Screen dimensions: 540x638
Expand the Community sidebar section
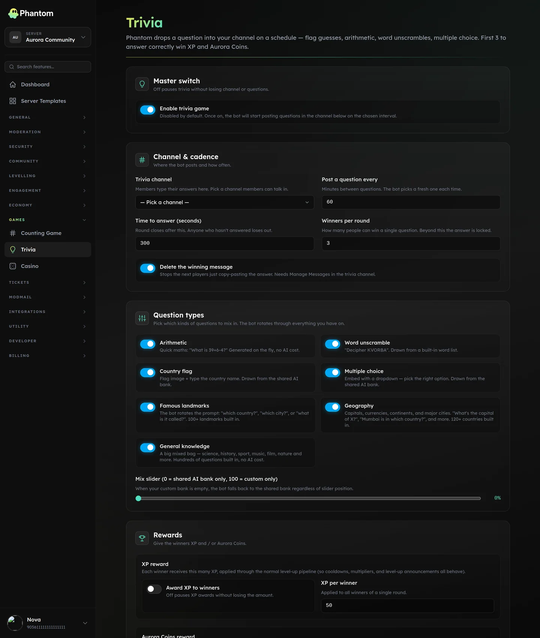point(48,161)
